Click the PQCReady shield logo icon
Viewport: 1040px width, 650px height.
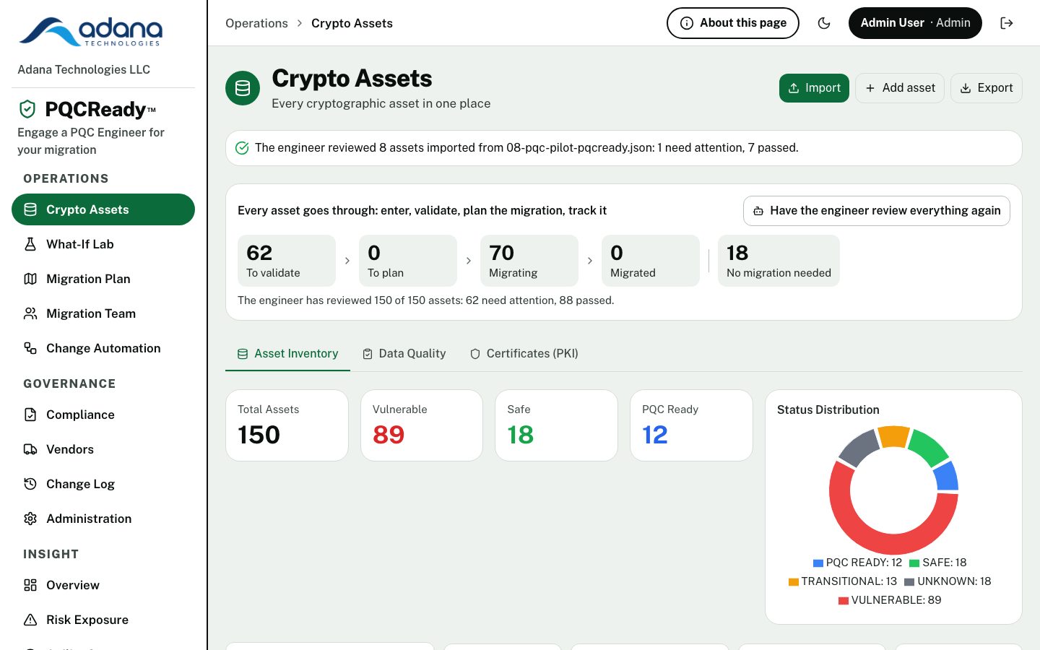point(27,109)
